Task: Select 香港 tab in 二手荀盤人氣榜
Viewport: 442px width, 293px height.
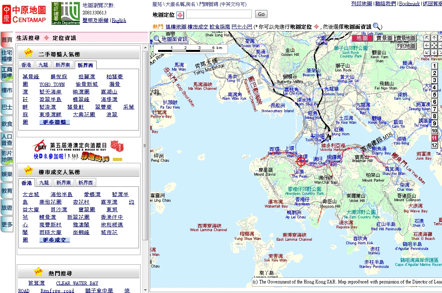Action: pyautogui.click(x=26, y=65)
